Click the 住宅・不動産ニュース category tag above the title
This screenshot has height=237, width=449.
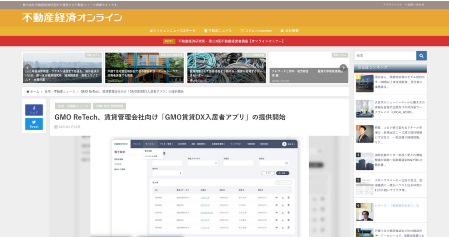pyautogui.click(x=73, y=106)
